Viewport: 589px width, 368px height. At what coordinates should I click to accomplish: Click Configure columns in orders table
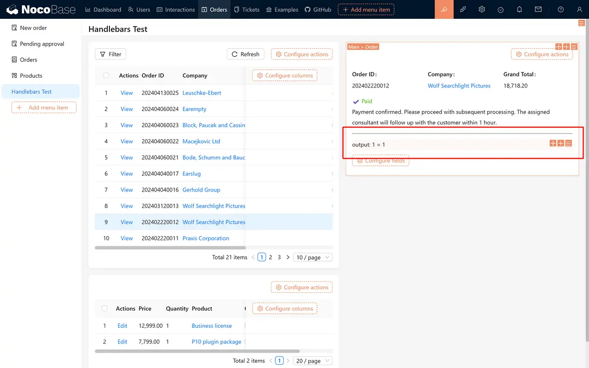pyautogui.click(x=285, y=76)
